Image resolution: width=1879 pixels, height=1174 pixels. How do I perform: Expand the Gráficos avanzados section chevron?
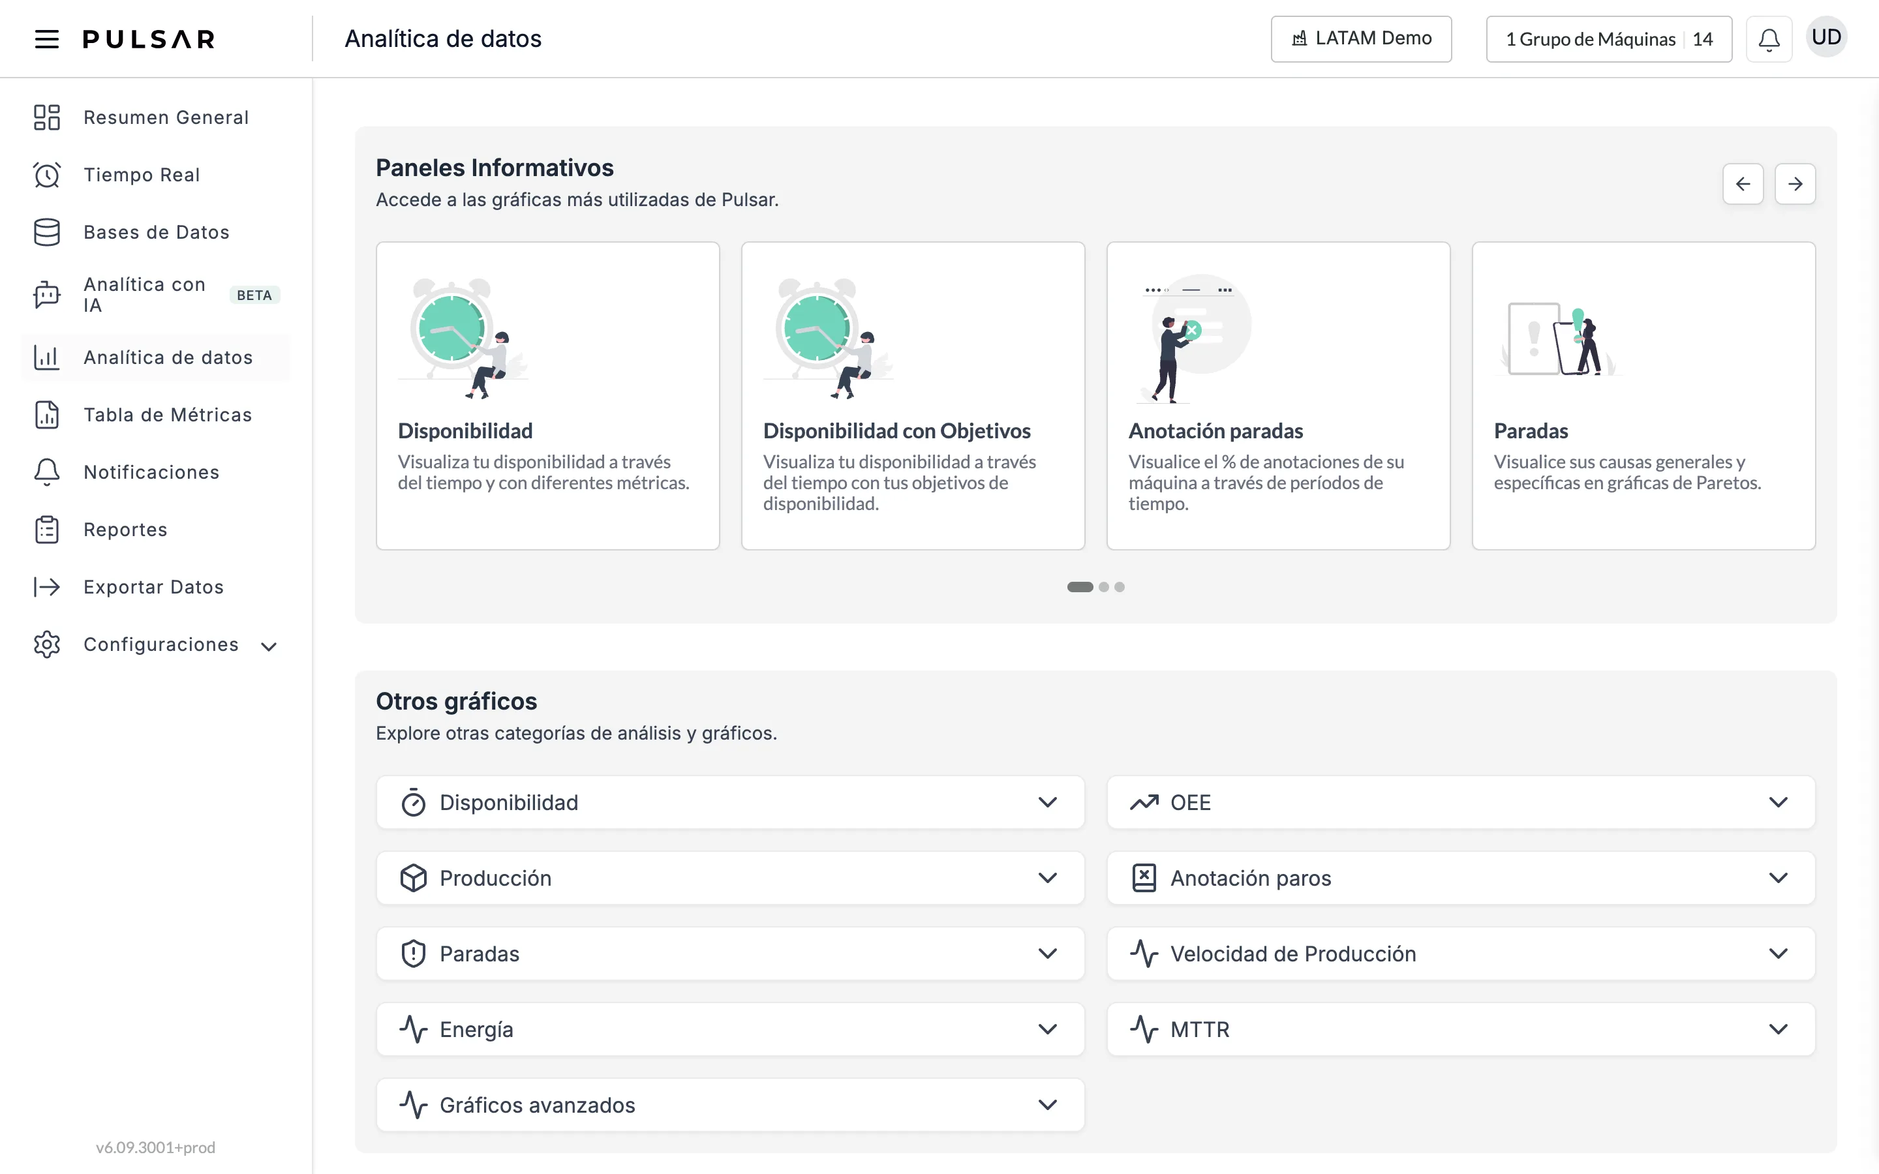pyautogui.click(x=1047, y=1104)
